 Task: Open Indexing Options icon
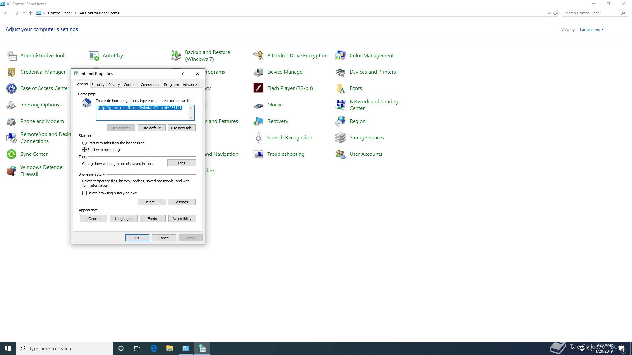(x=12, y=105)
